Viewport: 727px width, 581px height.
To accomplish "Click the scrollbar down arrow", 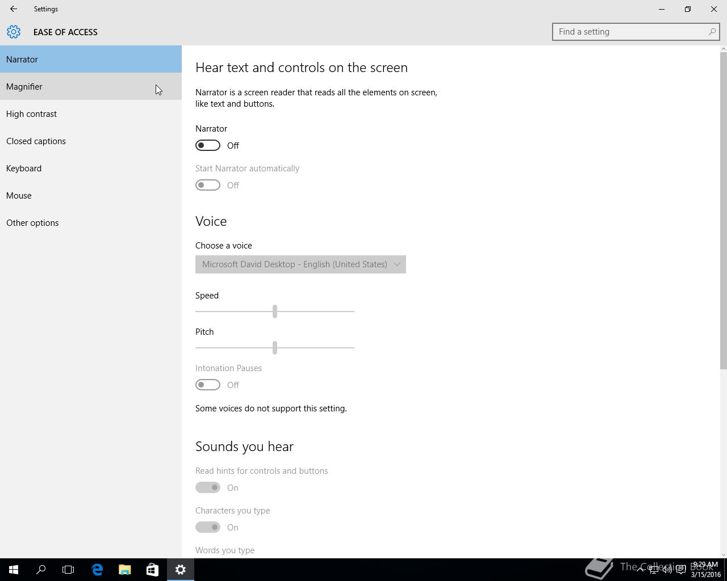I will click(723, 554).
